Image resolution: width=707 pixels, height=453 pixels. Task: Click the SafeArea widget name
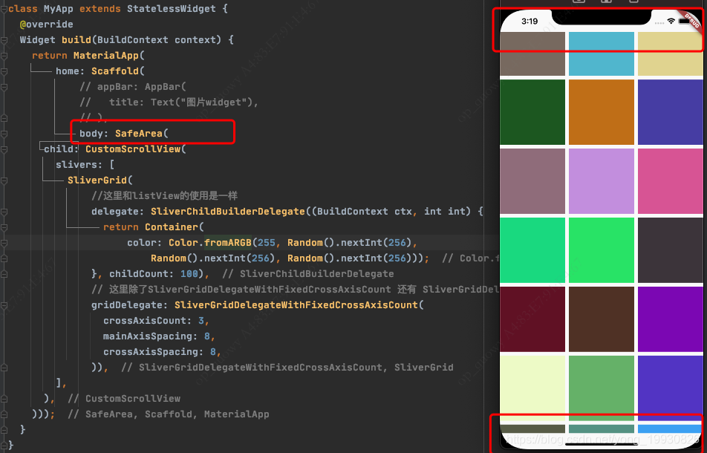pyautogui.click(x=138, y=134)
